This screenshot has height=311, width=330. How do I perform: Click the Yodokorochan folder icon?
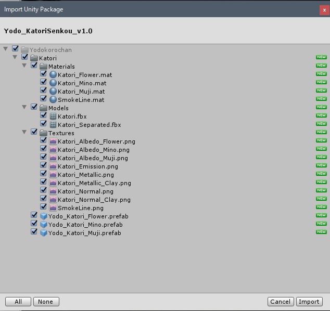click(x=24, y=50)
